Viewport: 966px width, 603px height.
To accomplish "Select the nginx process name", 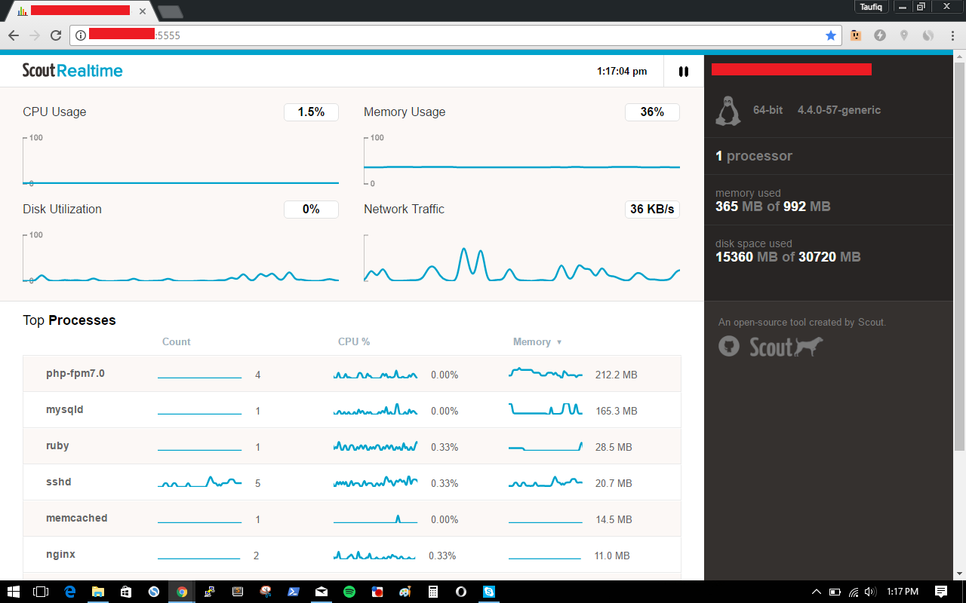I will point(60,554).
